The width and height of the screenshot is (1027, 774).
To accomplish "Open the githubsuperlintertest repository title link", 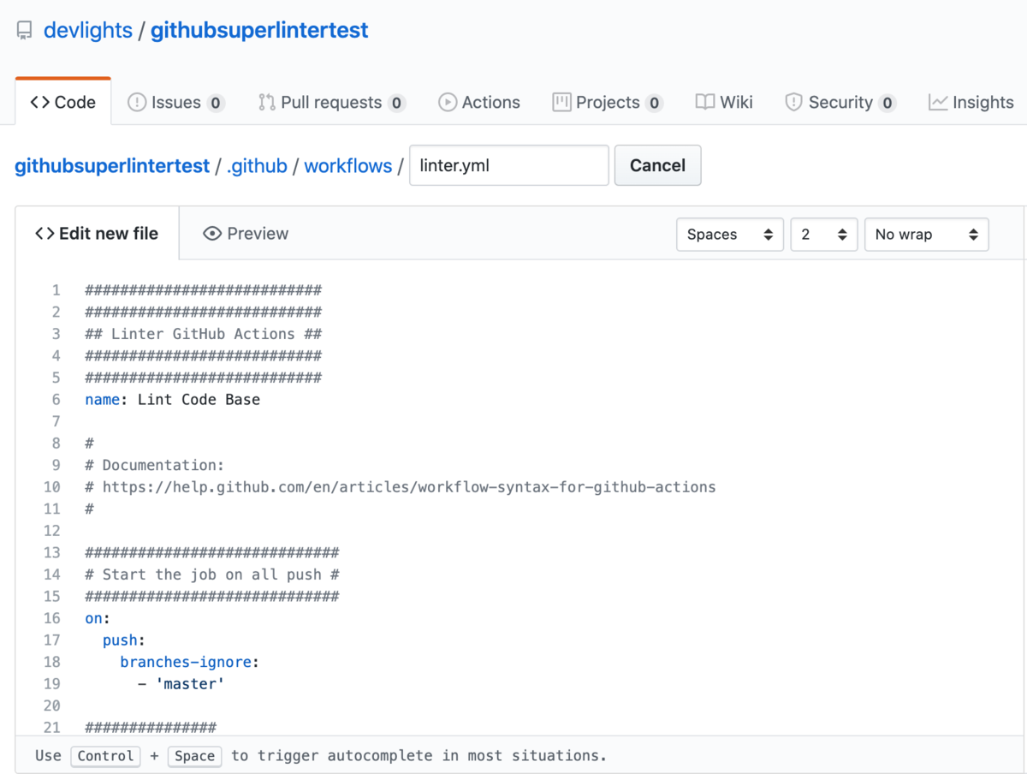I will 259,30.
